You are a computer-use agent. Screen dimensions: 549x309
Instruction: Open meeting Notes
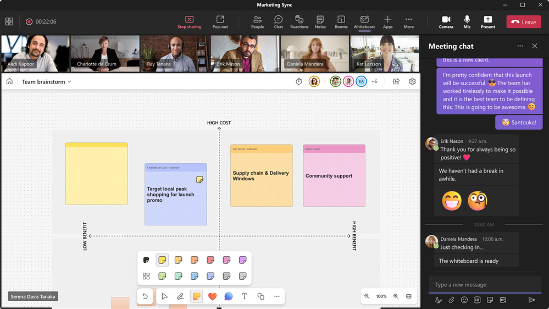coord(320,22)
